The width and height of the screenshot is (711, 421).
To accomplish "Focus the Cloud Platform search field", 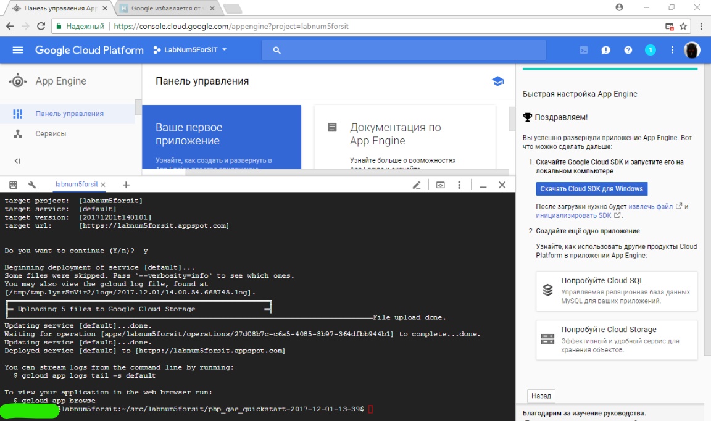I will pos(404,51).
